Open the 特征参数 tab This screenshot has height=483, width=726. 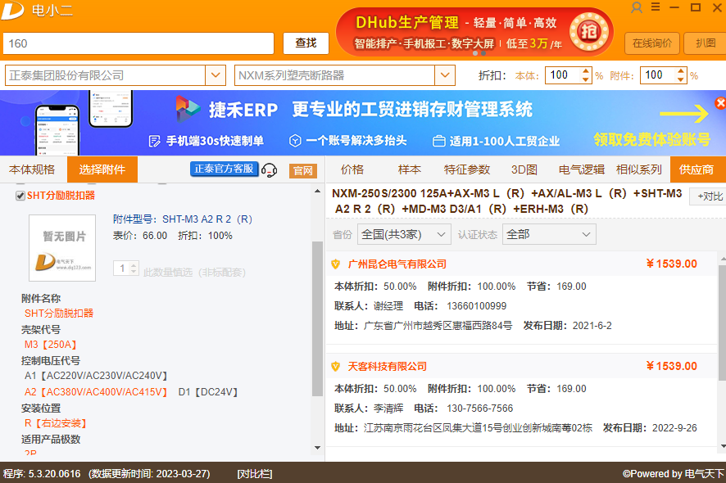coord(467,169)
